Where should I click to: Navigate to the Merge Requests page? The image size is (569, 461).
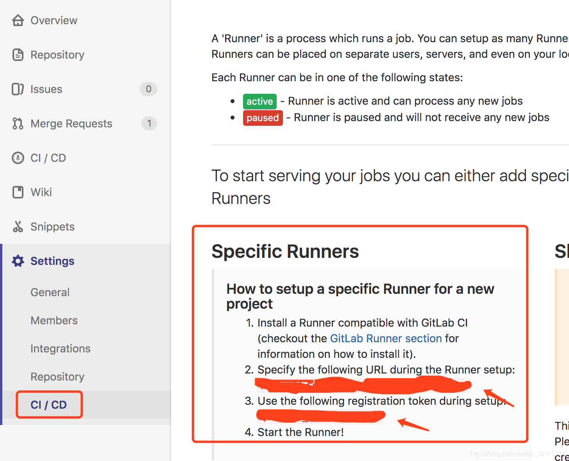coord(71,123)
